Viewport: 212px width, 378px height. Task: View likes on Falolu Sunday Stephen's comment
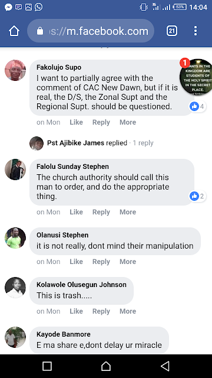197,196
